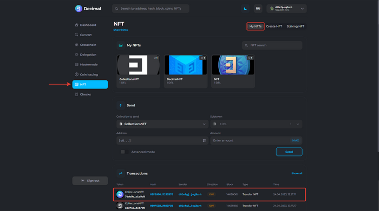Click the Convert sidebar icon

click(x=77, y=35)
